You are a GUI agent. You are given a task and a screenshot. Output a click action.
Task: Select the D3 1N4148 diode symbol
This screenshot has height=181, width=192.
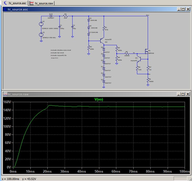tap(89, 20)
